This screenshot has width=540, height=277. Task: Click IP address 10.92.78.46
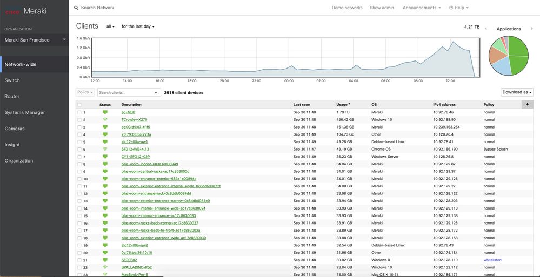[x=443, y=112]
